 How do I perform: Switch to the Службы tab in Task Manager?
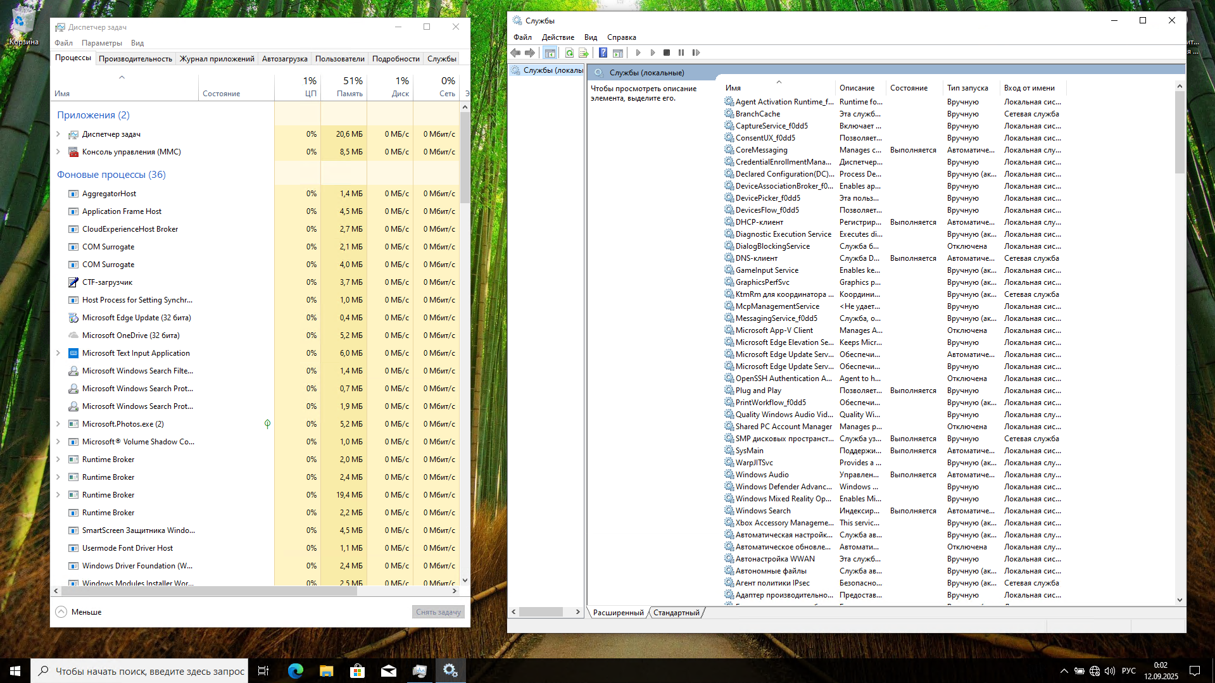pos(442,59)
